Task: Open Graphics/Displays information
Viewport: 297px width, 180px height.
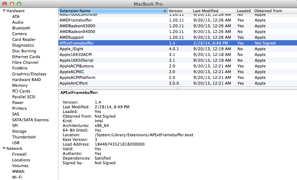Action: coord(29,74)
